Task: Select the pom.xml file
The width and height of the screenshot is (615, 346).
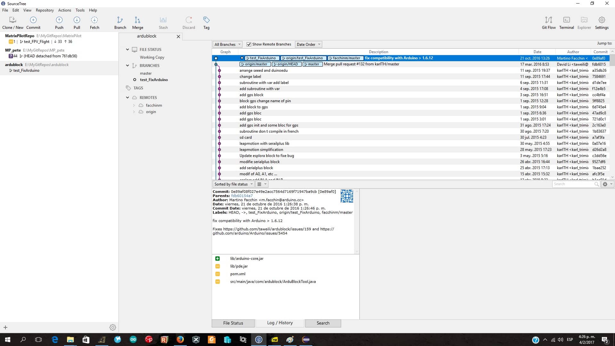Action: (x=238, y=274)
